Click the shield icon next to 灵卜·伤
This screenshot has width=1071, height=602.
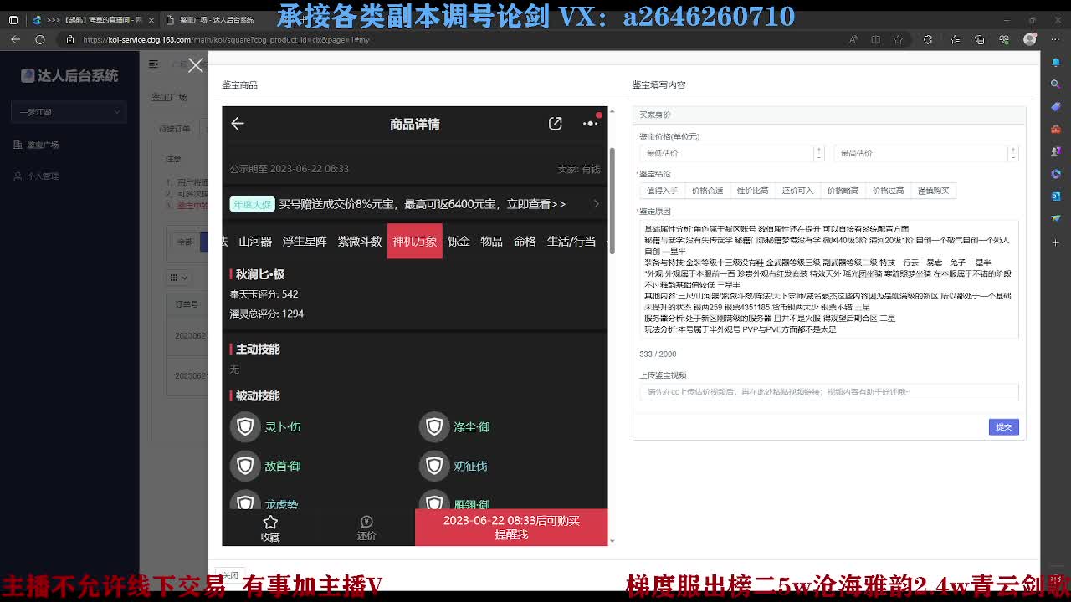[245, 426]
